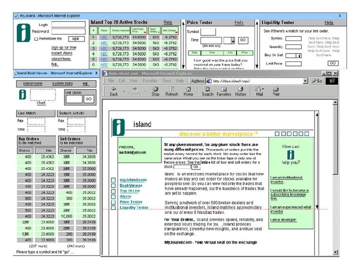Toggle checkbox beside Liquidity Tester link
Image resolution: width=360 pixels, height=270 pixels.
click(x=113, y=207)
